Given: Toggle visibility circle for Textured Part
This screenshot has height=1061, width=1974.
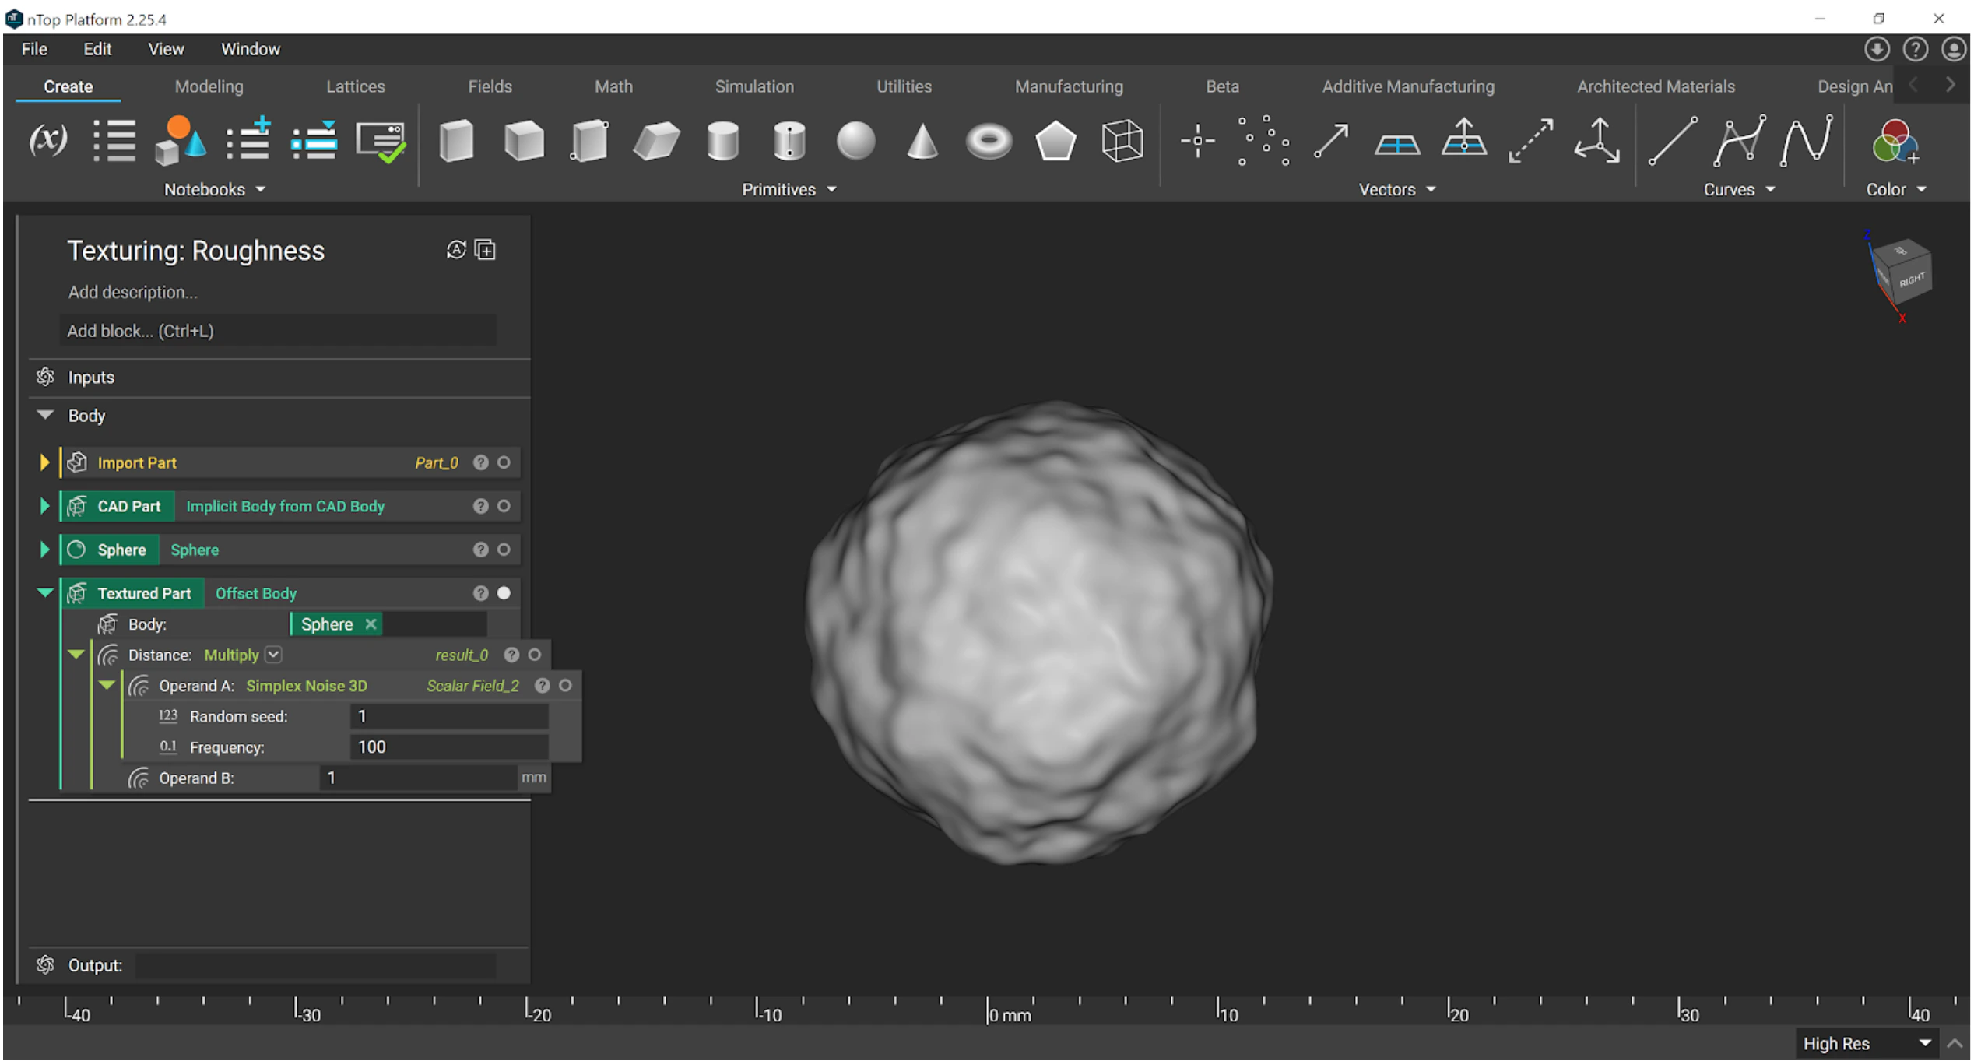Looking at the screenshot, I should pos(504,594).
